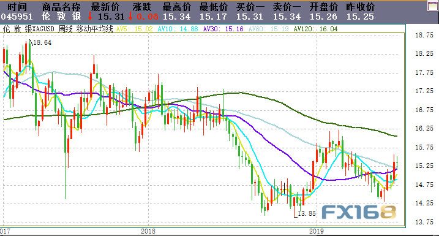The height and width of the screenshot is (236, 439).
Task: Click the 昨收价 column header
Action: click(361, 7)
